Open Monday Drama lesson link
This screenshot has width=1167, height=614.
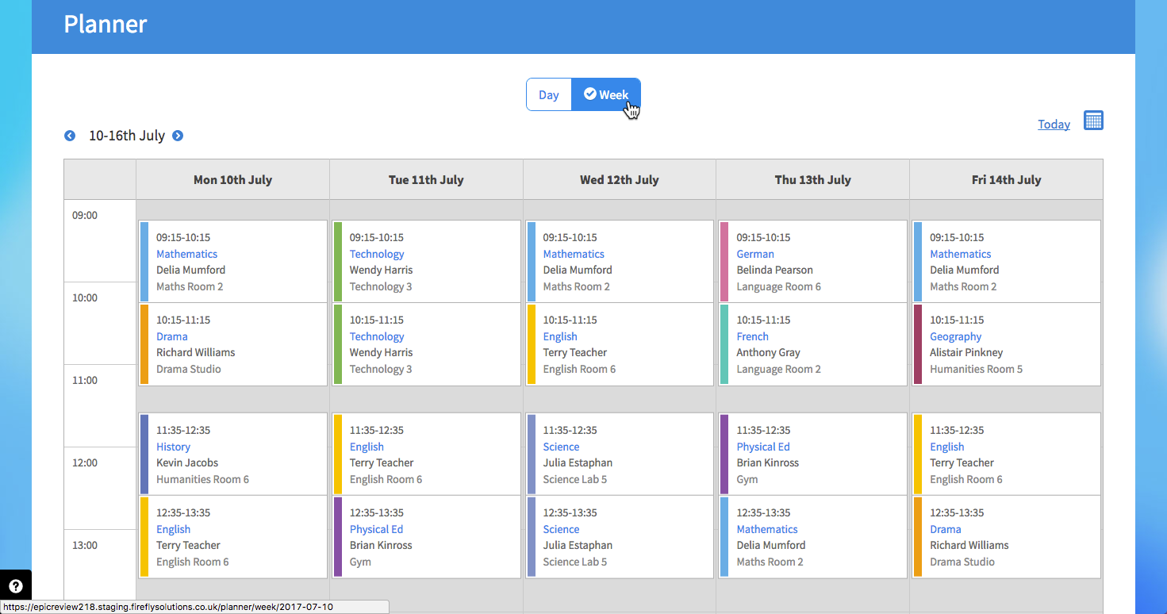point(172,336)
